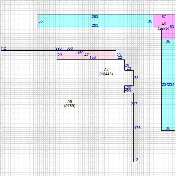176x176 pixels.
Task: Click the 28 dimension label
Action: 127,65
